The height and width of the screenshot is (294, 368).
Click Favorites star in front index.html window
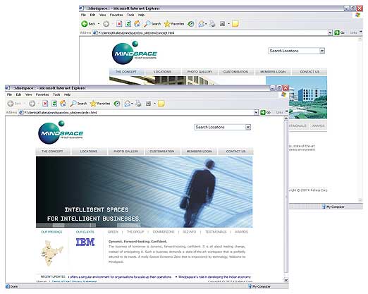pos(100,104)
